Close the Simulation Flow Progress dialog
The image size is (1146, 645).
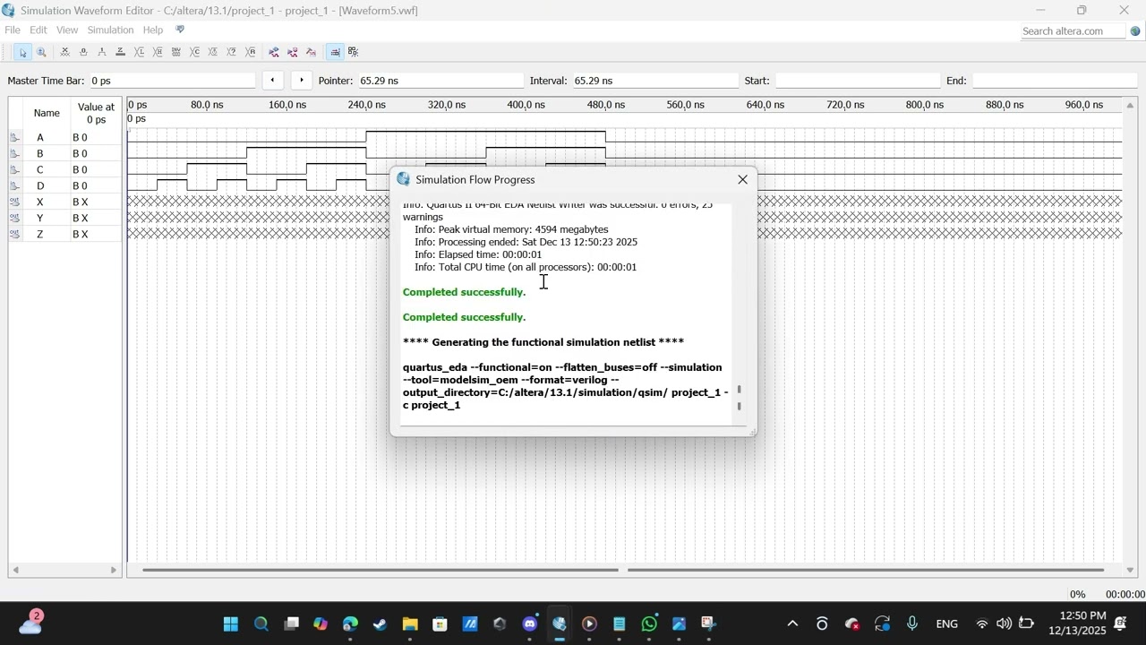coord(742,179)
